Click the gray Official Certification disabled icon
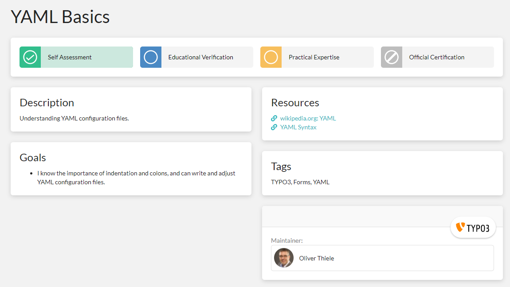This screenshot has width=510, height=287. click(x=392, y=57)
